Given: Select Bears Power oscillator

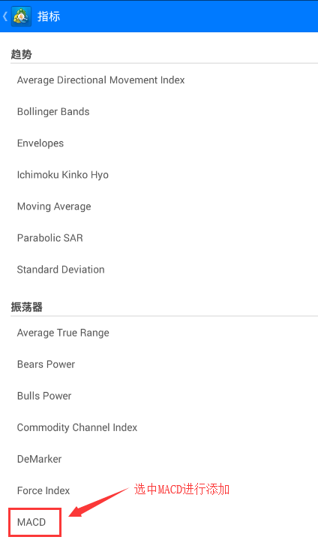Looking at the screenshot, I should 159,364.
